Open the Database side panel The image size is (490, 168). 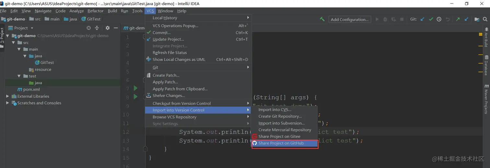486,65
